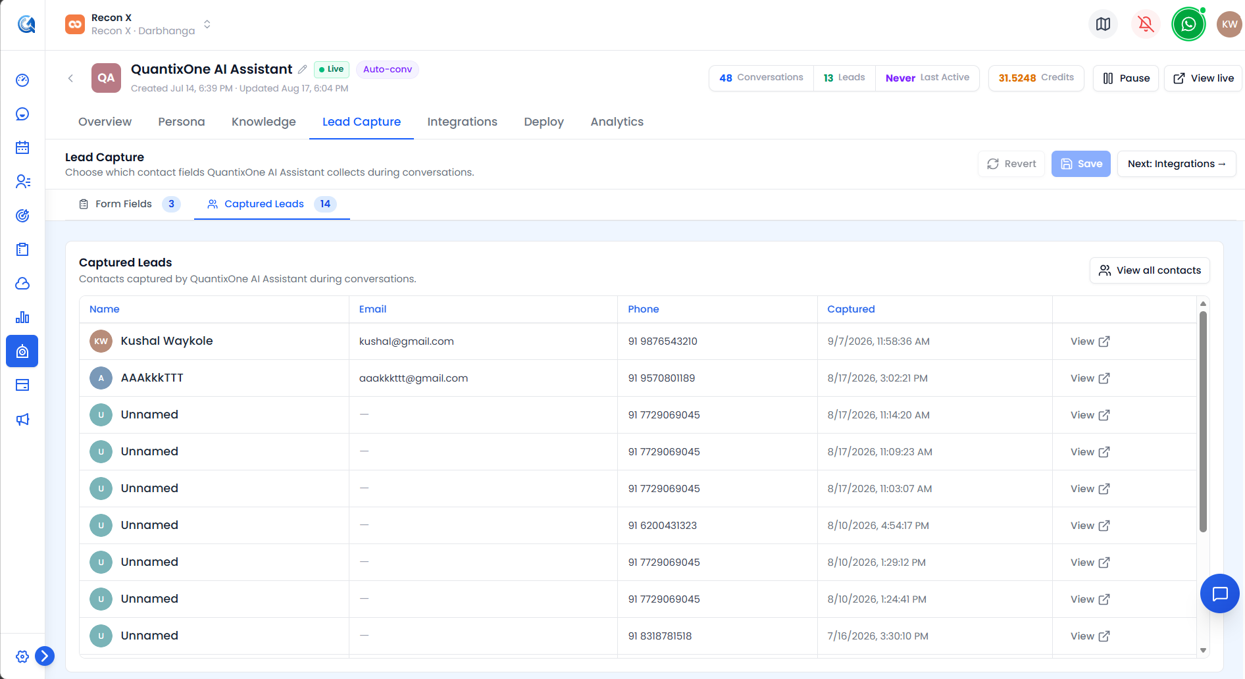Image resolution: width=1245 pixels, height=679 pixels.
Task: Expand the sidebar with the arrow button
Action: (45, 656)
